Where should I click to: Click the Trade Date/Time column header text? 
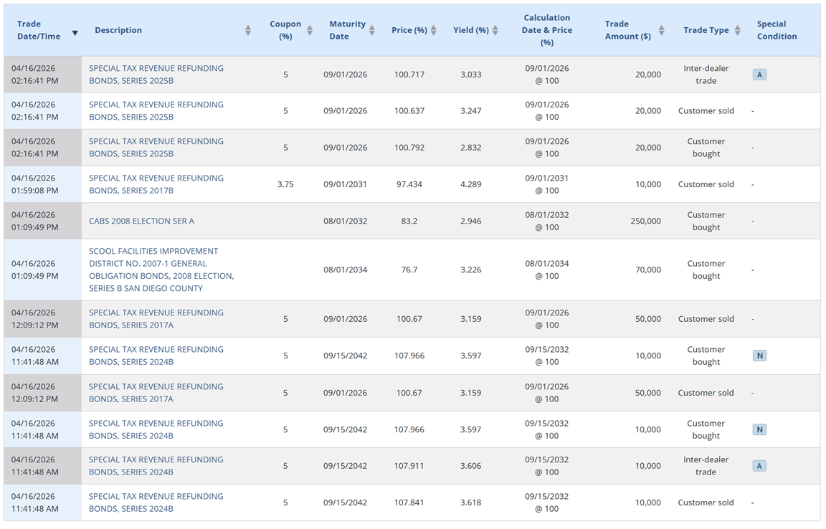[39, 30]
